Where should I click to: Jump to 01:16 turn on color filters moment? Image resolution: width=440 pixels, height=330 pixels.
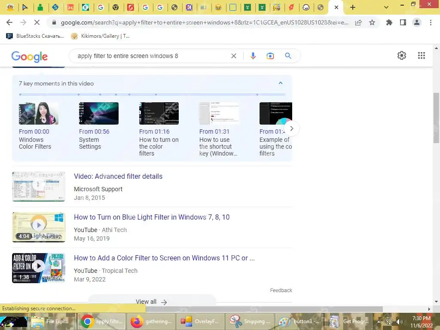click(x=159, y=129)
